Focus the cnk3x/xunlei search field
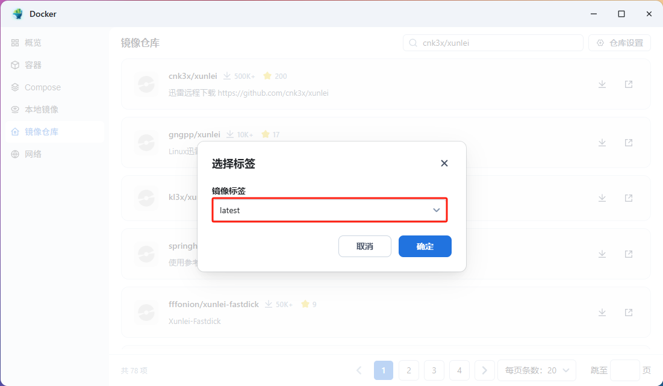Screen dimensions: 663x386 point(493,43)
